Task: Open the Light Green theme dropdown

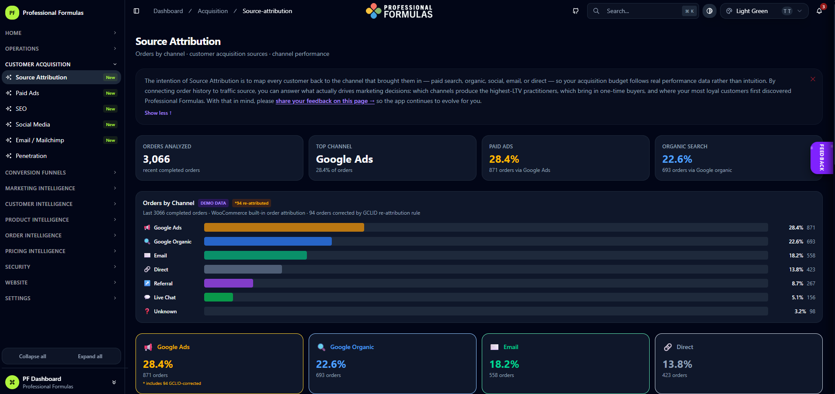Action: pyautogui.click(x=764, y=11)
